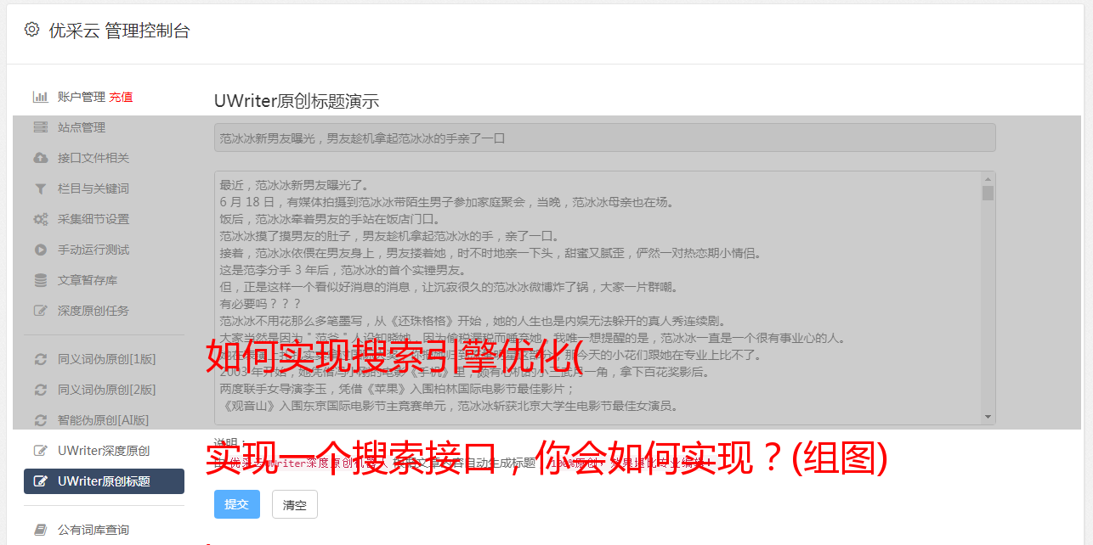Image resolution: width=1093 pixels, height=545 pixels.
Task: Open 智能伪原创[AI版] menu entry
Action: coord(104,420)
